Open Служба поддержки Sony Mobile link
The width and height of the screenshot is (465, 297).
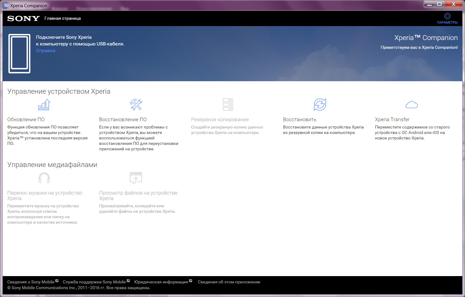pos(94,282)
